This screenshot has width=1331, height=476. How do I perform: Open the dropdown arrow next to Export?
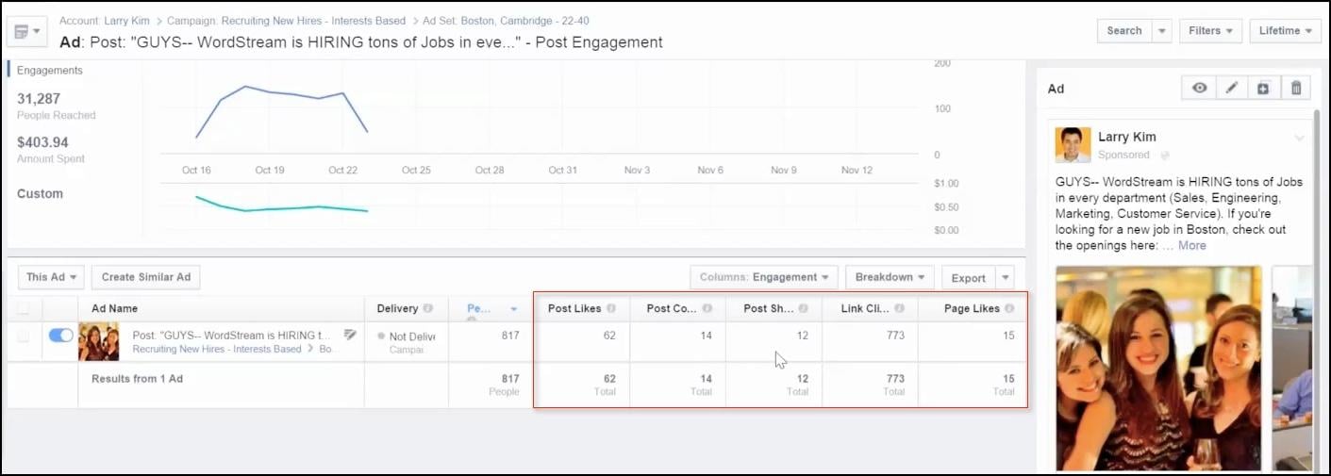coord(1006,278)
